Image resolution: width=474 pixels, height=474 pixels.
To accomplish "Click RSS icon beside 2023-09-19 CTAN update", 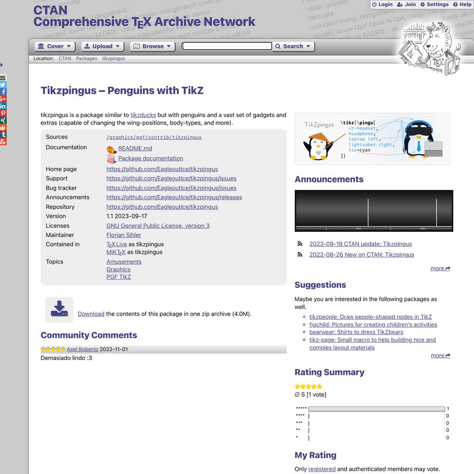I will click(300, 244).
